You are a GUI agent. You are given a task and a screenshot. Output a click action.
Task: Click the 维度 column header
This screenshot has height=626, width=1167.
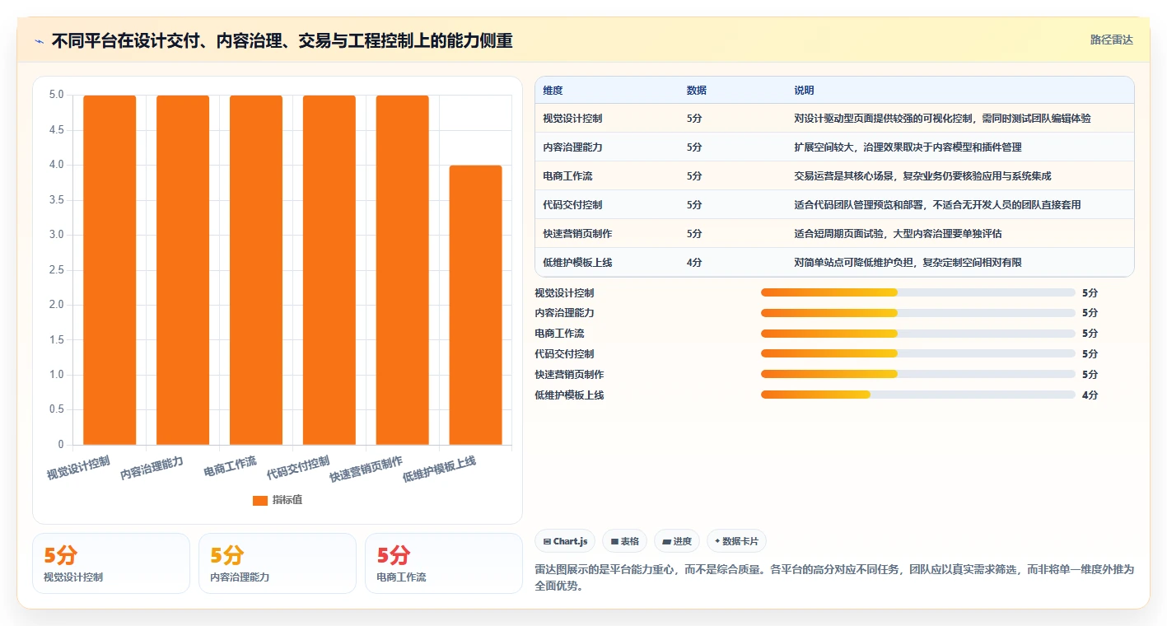(553, 90)
